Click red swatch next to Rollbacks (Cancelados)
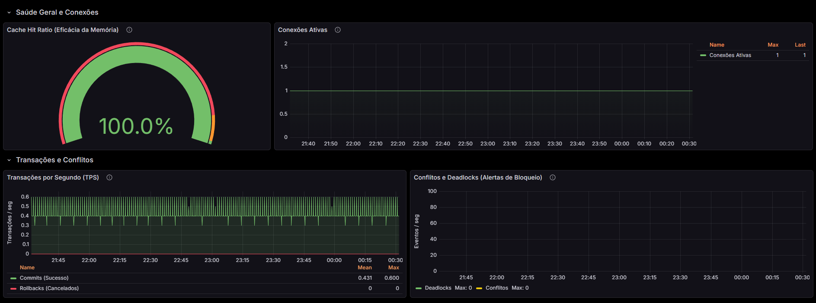 (x=13, y=288)
